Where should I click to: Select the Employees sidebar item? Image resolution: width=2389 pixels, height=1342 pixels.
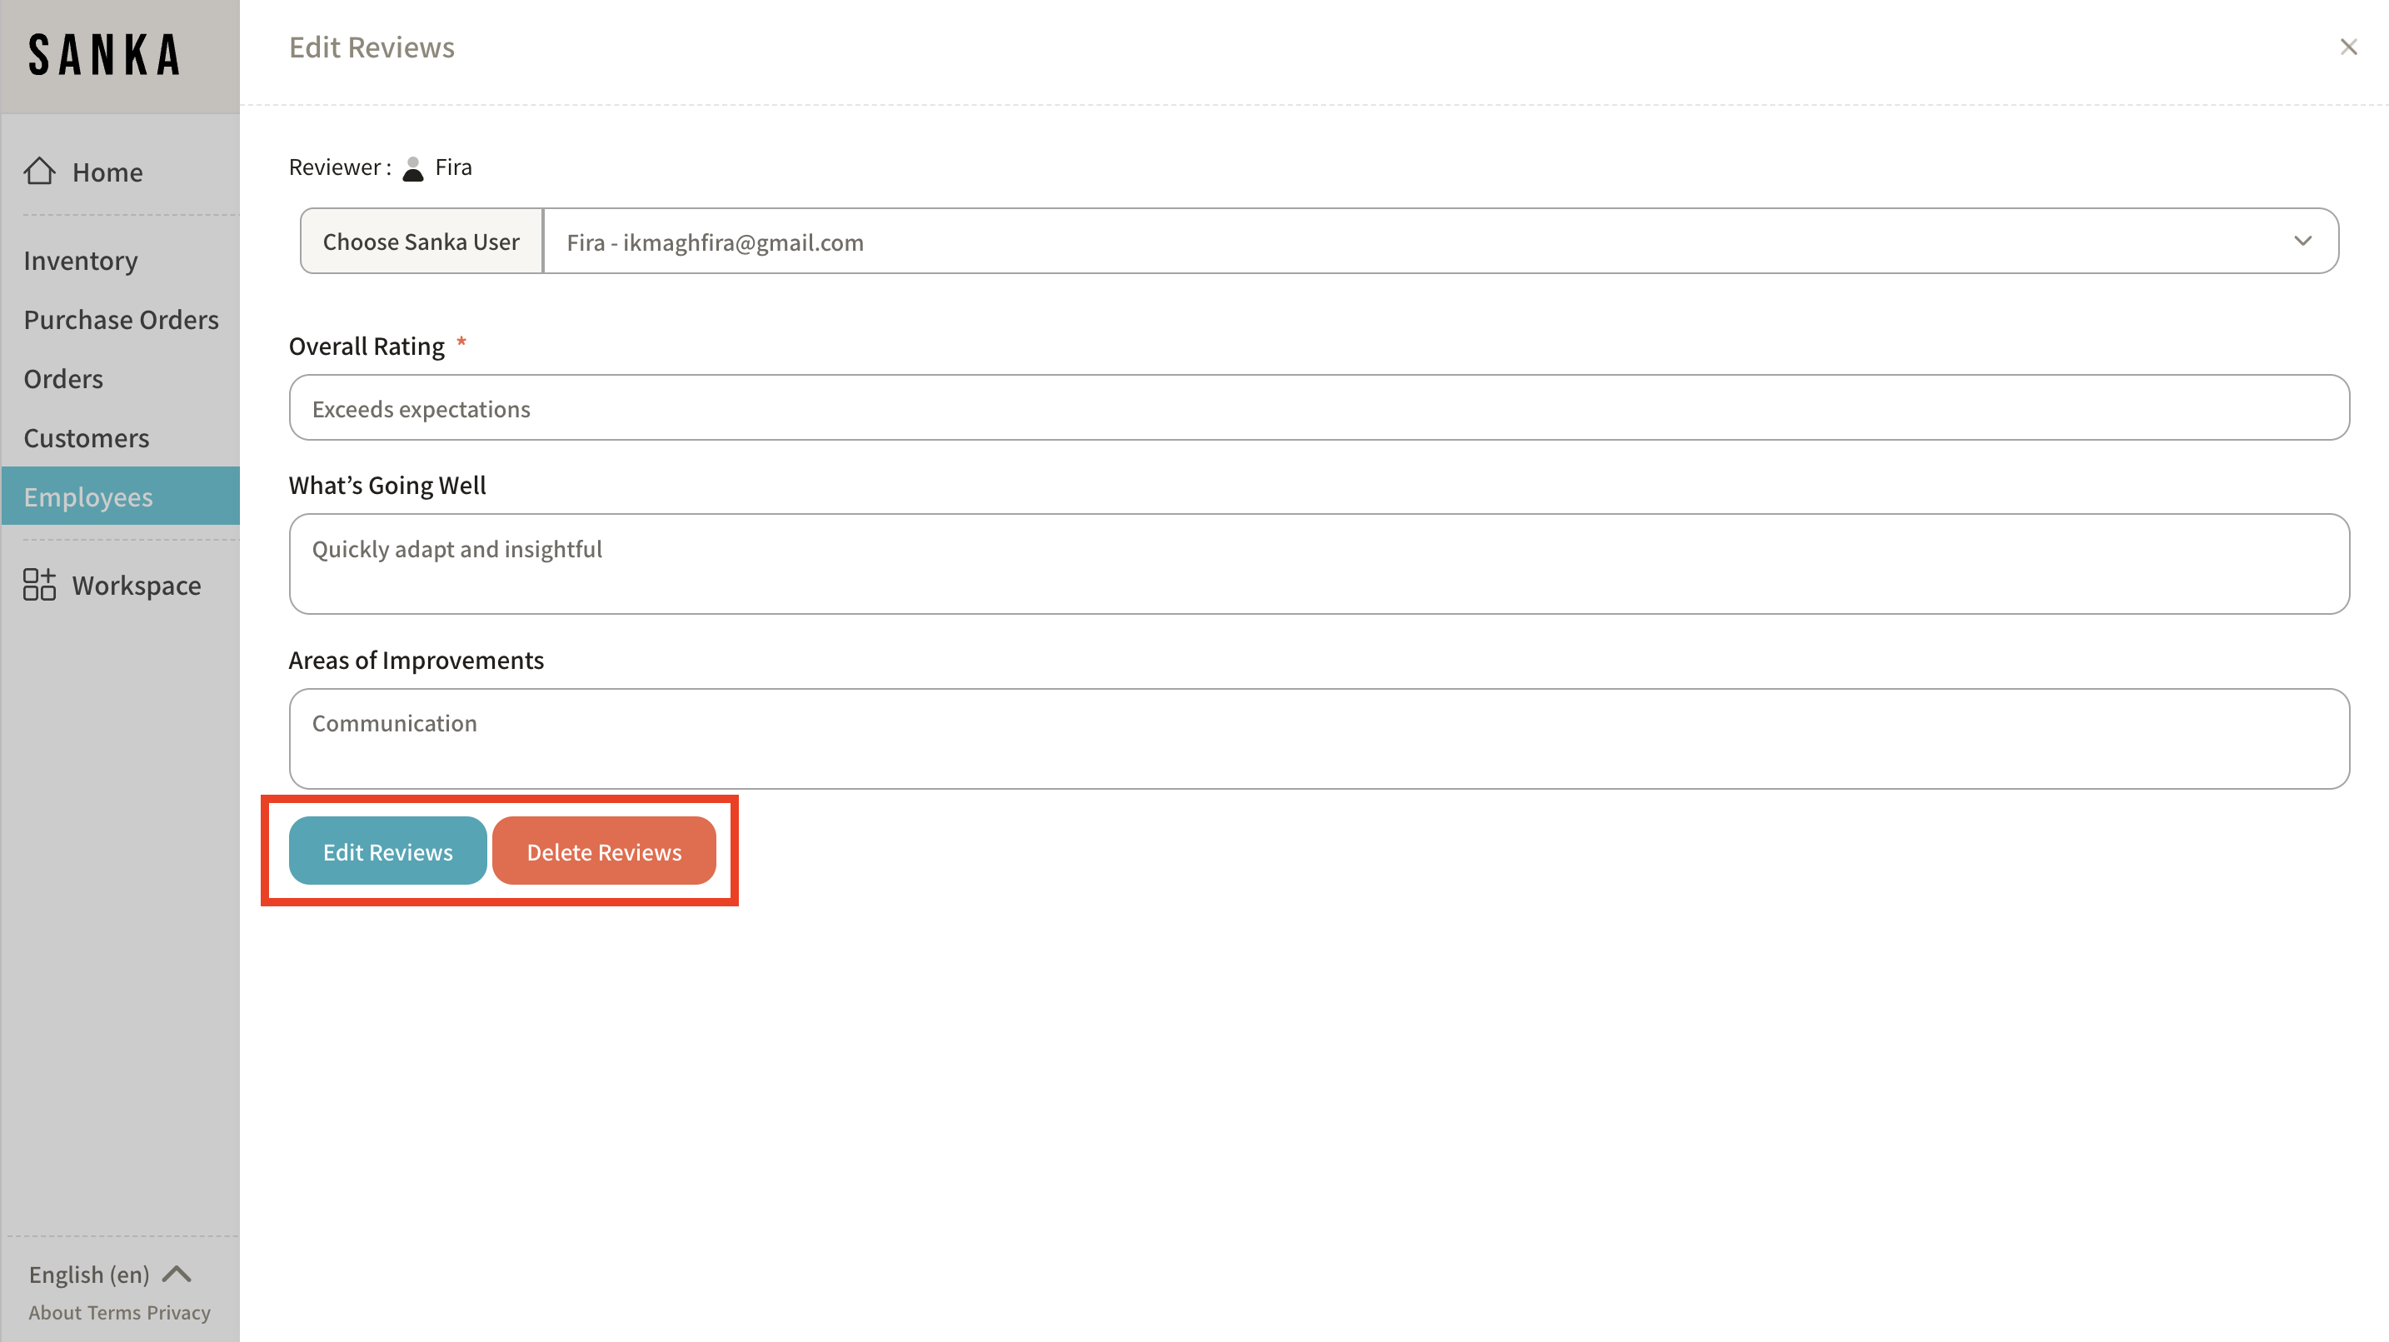[88, 497]
